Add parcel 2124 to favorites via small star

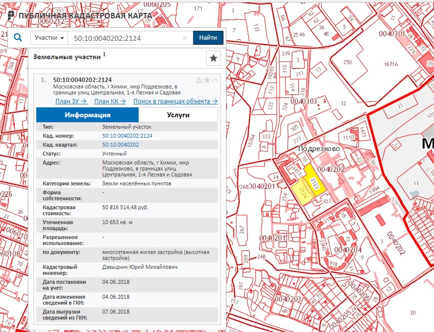(207, 80)
